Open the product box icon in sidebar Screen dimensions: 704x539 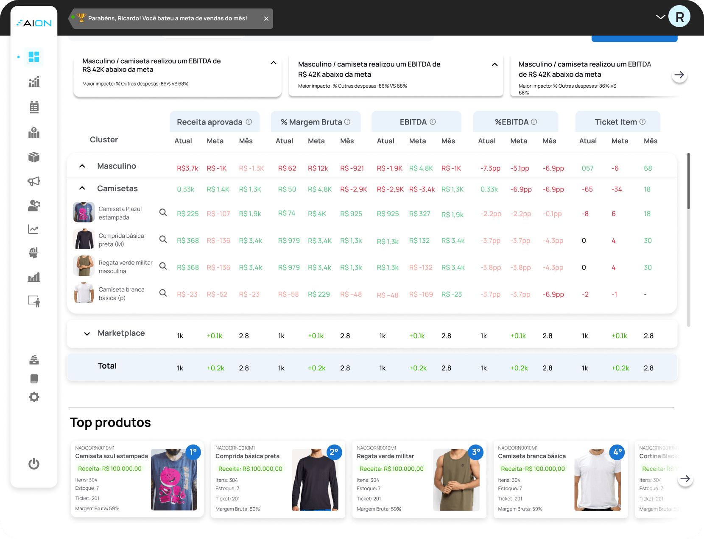pos(34,157)
